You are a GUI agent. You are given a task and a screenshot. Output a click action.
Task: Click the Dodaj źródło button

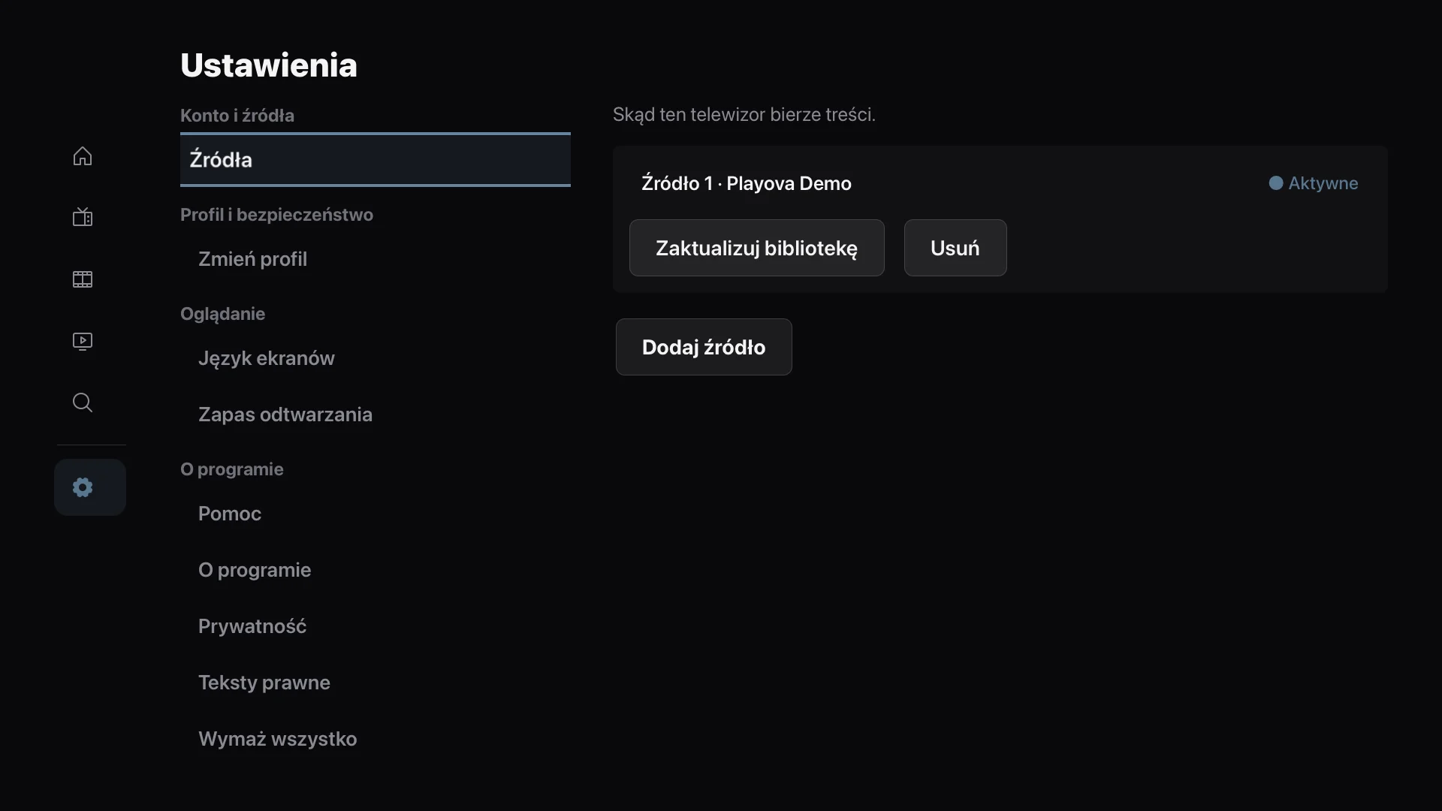704,347
